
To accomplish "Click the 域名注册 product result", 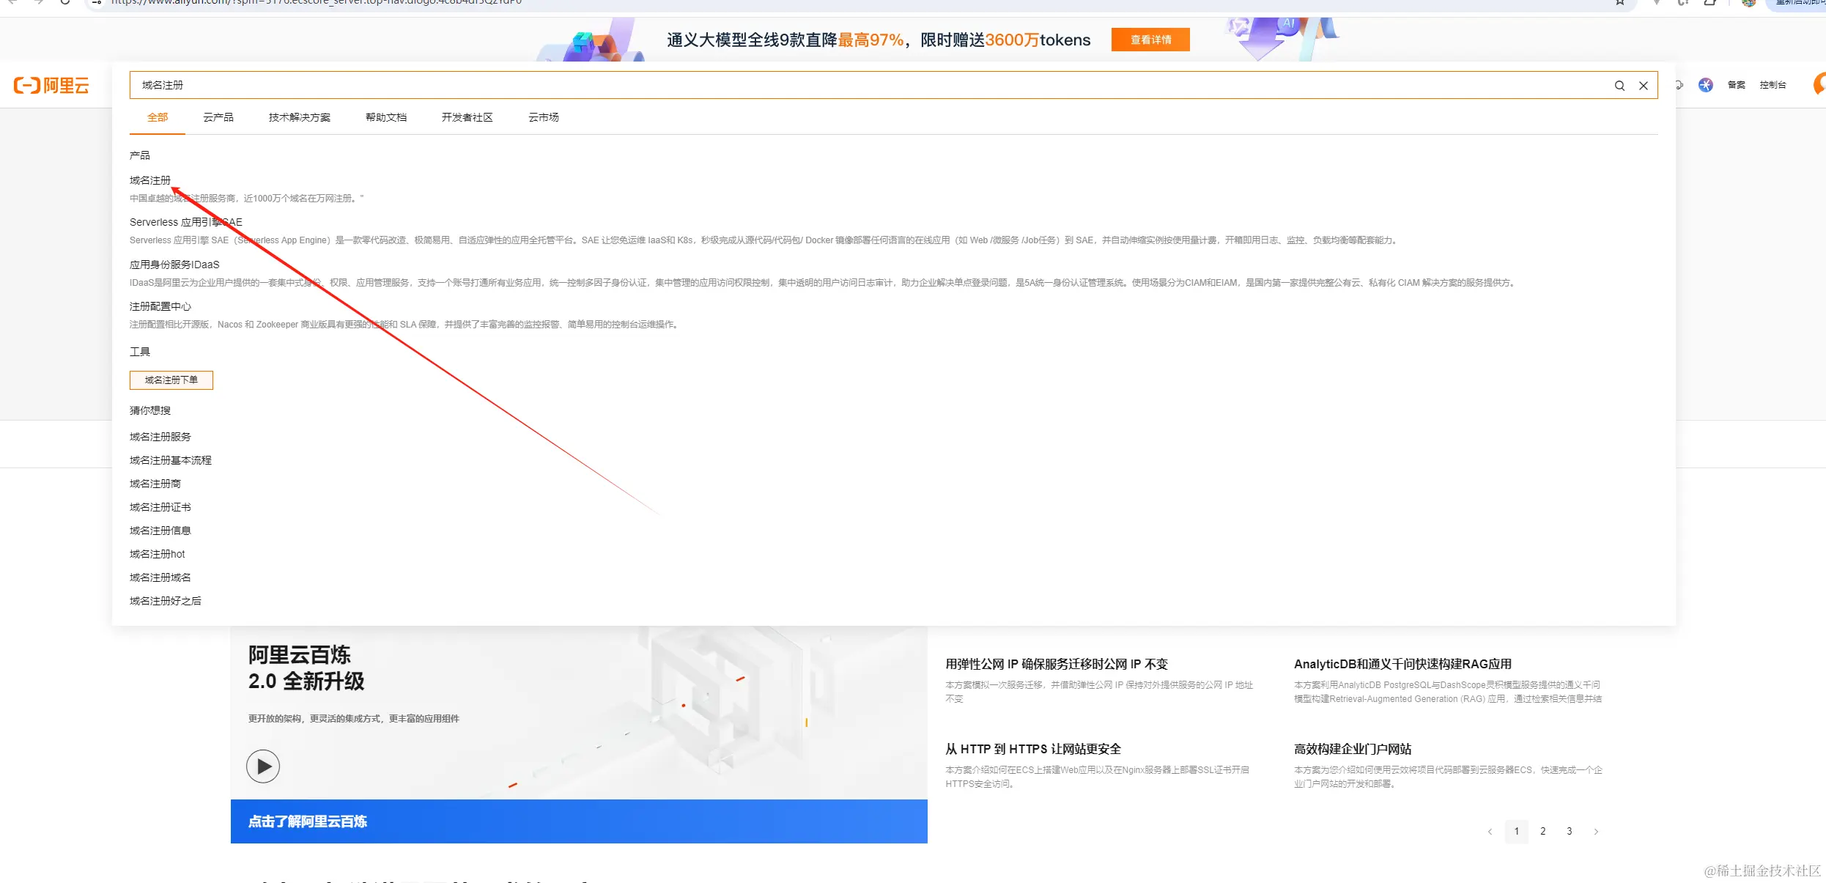I will click(150, 180).
